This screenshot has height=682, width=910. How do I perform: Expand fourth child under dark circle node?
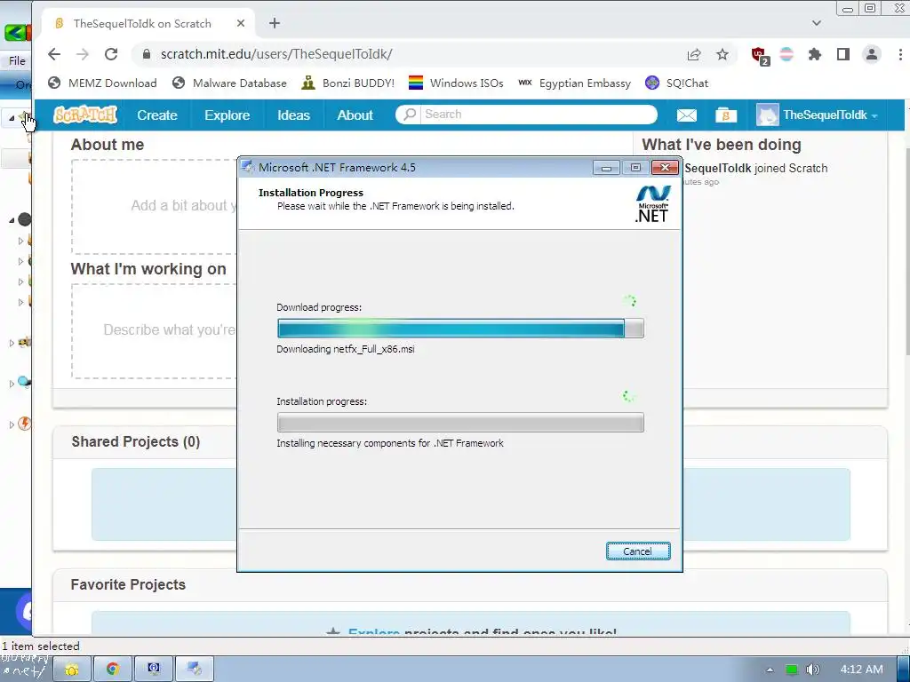(21, 302)
